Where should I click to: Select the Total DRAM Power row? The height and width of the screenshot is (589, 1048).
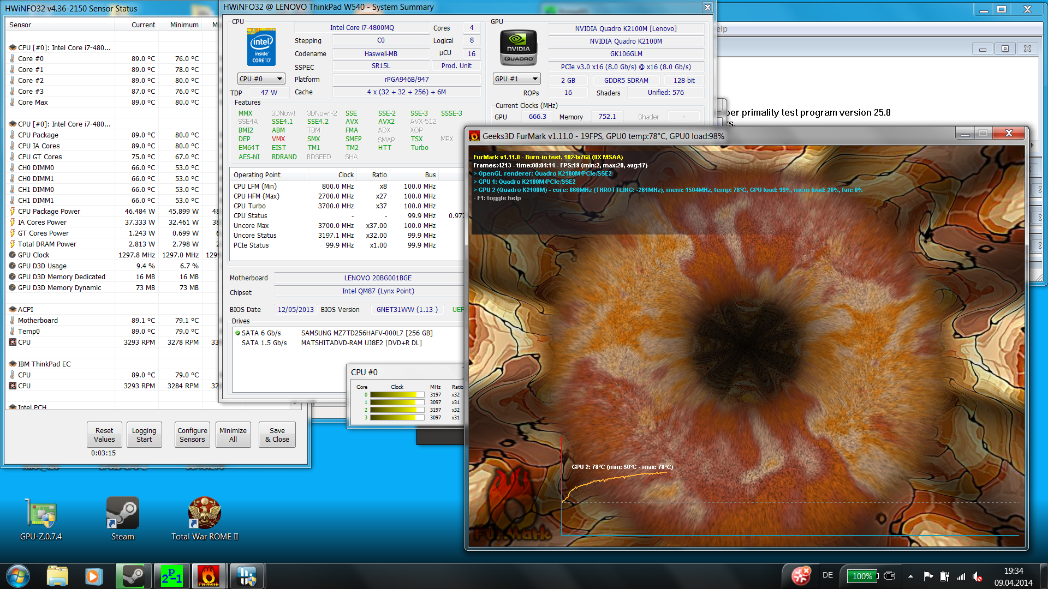(111, 244)
